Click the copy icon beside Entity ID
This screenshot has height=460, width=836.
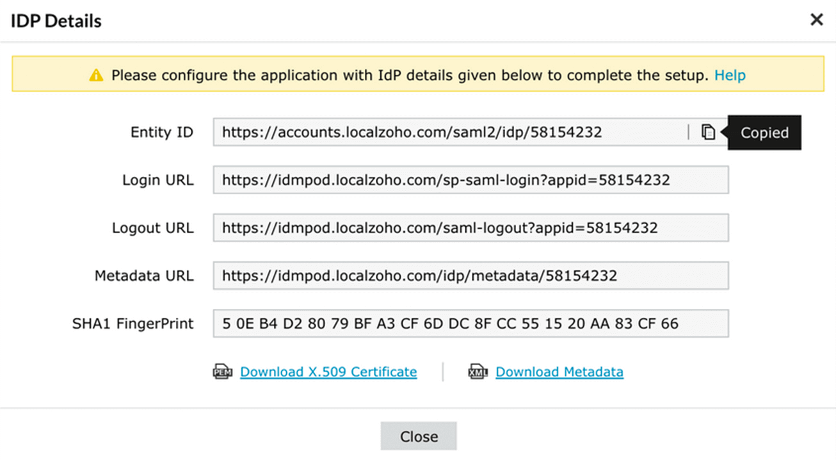[707, 132]
